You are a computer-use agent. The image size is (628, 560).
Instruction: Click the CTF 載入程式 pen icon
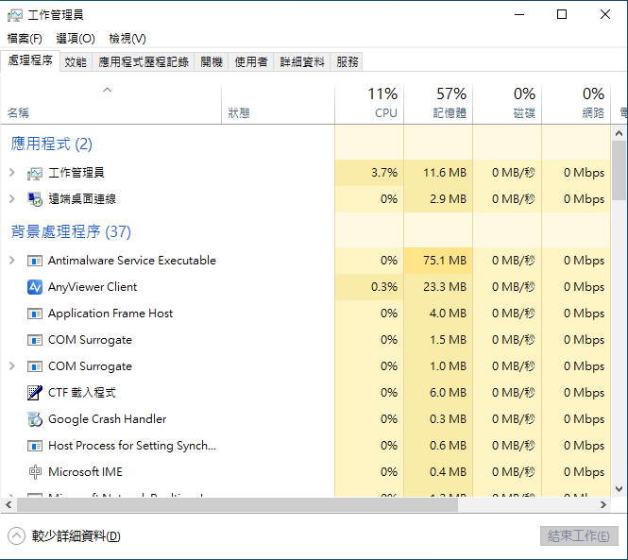tap(35, 393)
